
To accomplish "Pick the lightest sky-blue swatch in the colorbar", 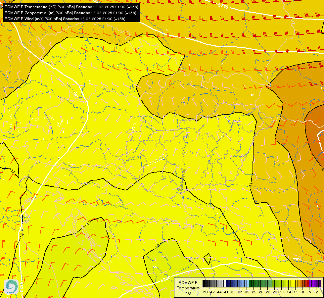I will tap(248, 283).
